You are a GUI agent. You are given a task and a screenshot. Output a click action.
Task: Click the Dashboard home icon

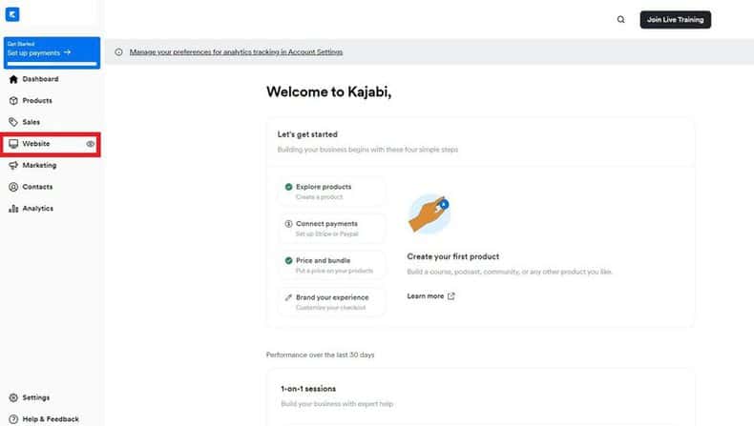[13, 79]
